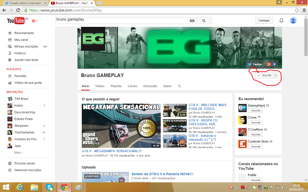The height and width of the screenshot is (192, 308).
Task: Open Viciados em Pok... subscription
Action: pos(26,139)
